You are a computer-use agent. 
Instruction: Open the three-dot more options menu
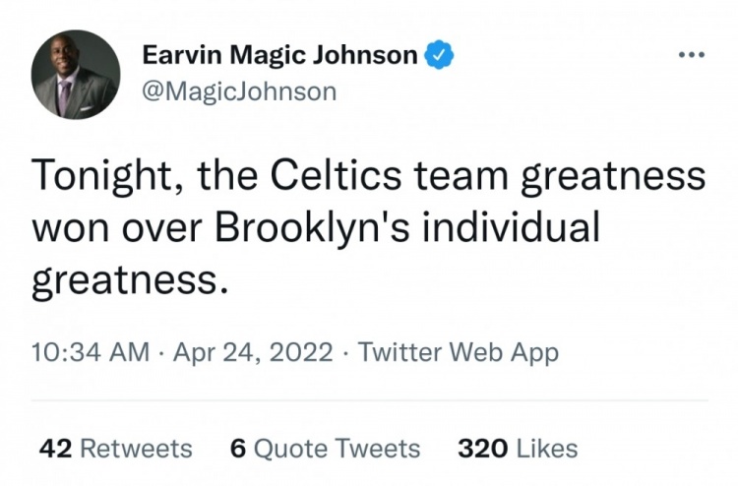(x=692, y=55)
